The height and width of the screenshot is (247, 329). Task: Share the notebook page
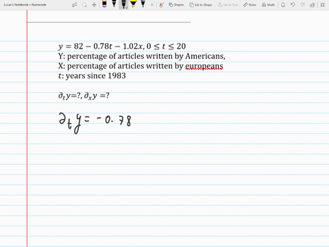[x=313, y=5]
